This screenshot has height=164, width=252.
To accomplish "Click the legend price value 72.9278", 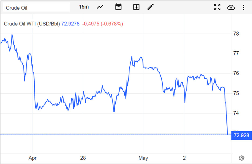I will click(70, 24).
